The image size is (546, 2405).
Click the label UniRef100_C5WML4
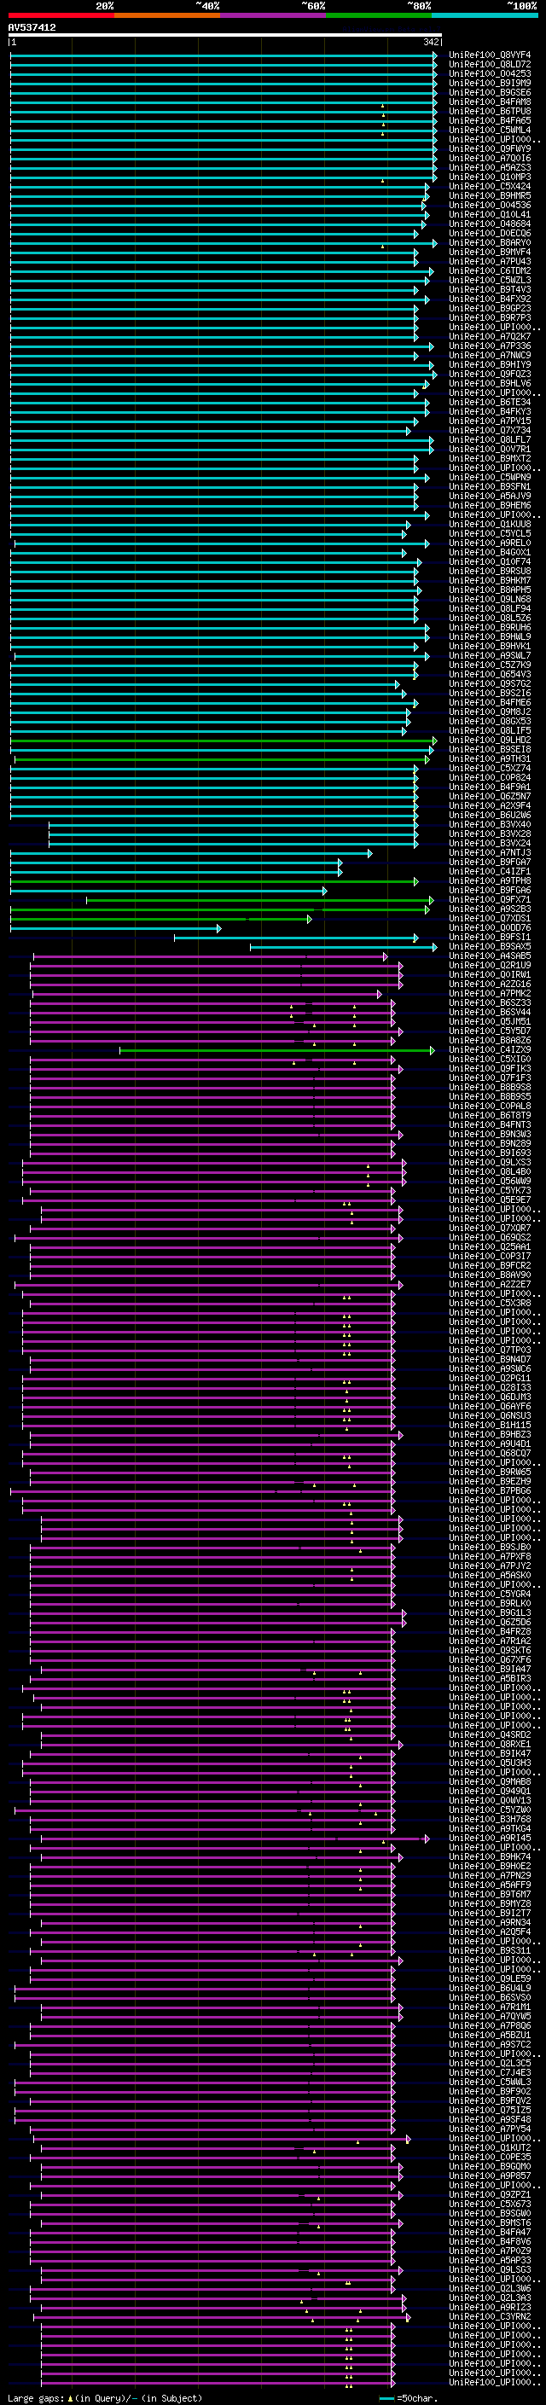tap(490, 130)
